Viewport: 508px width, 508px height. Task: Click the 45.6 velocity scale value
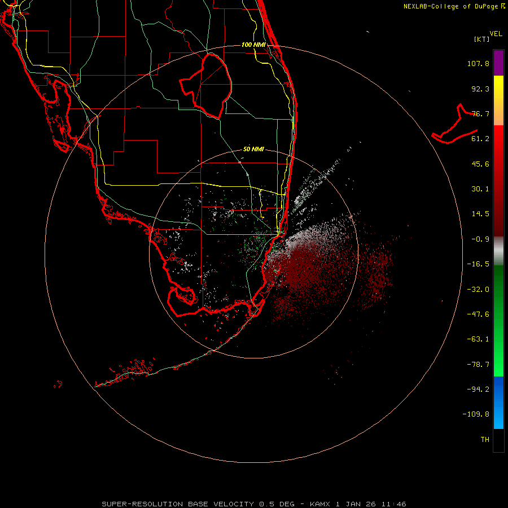point(480,164)
